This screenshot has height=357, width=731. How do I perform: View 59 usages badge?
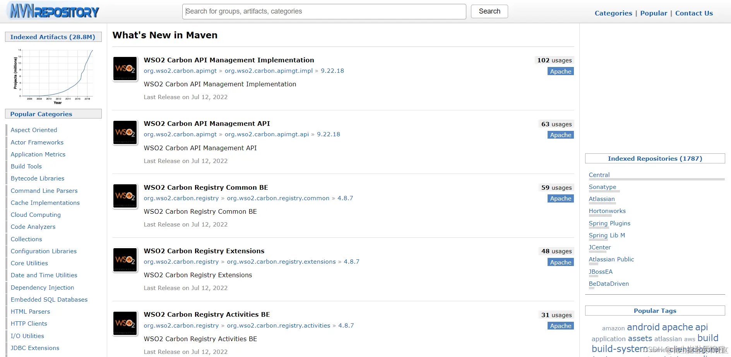(x=556, y=188)
